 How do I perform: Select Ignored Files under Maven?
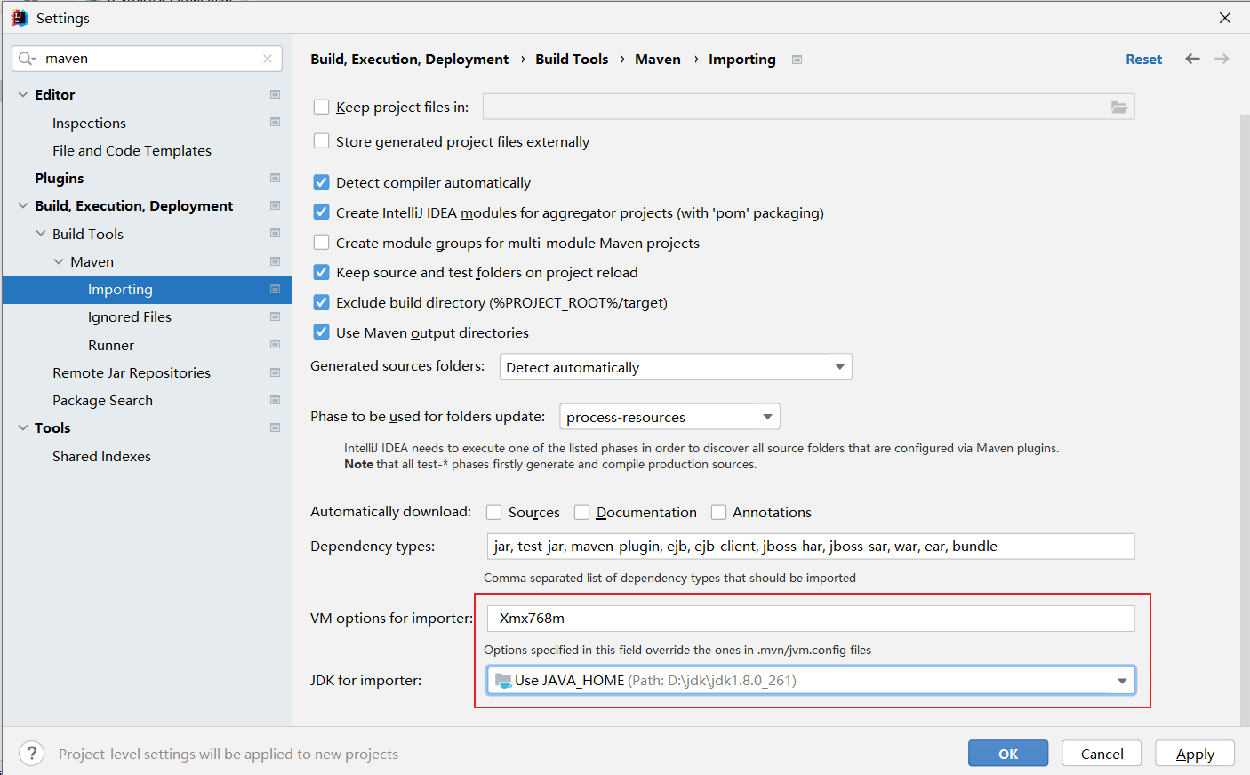[x=130, y=316]
